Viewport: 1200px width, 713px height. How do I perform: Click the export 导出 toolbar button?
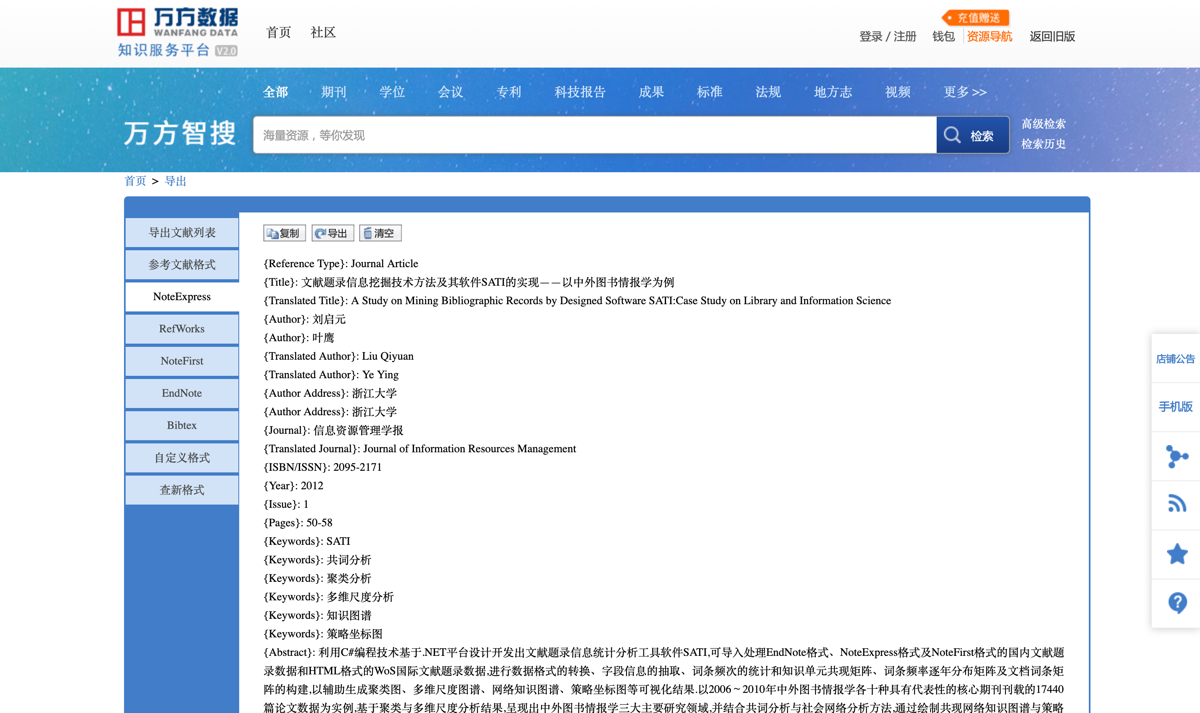tap(332, 233)
